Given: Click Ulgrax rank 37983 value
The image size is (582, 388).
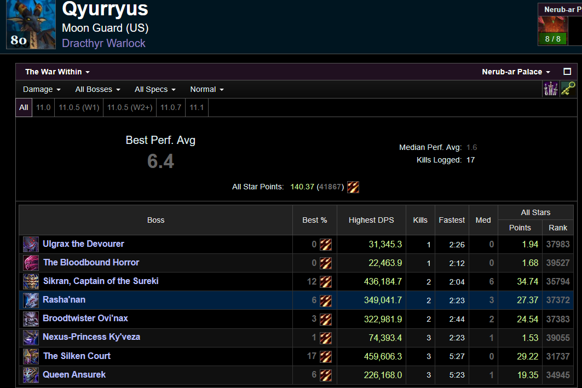Looking at the screenshot, I should tap(558, 245).
